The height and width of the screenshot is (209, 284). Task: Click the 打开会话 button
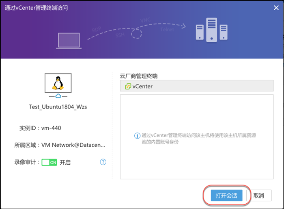tap(226, 196)
